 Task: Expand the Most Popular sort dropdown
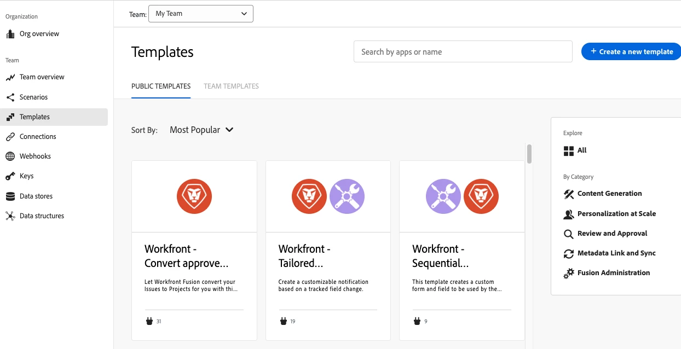(201, 130)
